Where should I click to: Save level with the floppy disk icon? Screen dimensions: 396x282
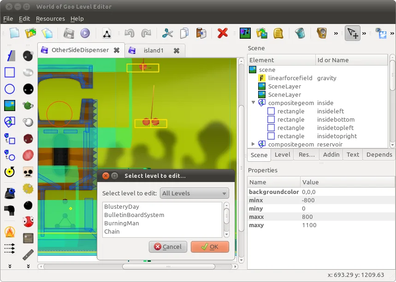[x=69, y=33]
